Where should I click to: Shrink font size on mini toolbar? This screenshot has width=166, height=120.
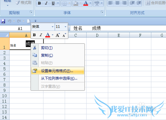click(64, 35)
